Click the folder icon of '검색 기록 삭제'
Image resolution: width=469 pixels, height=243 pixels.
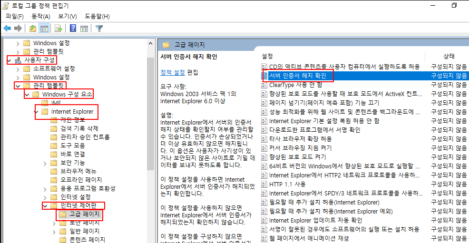(x=54, y=128)
